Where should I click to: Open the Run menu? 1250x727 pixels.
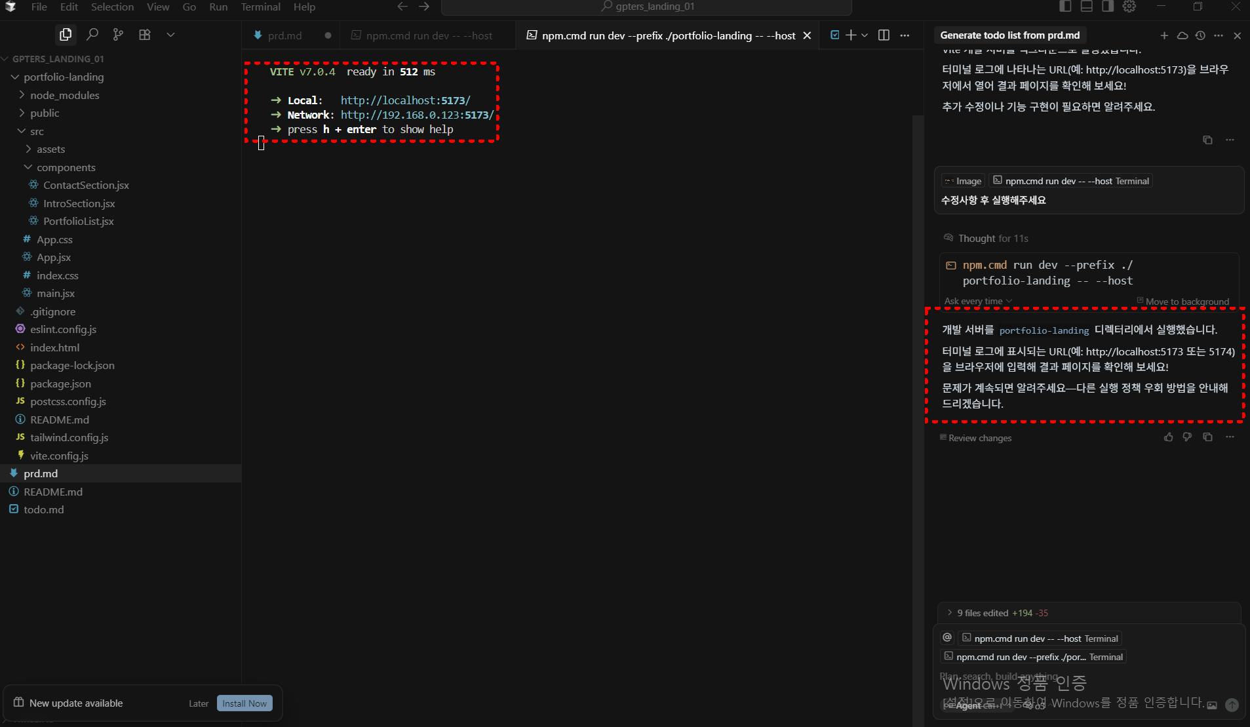click(x=218, y=7)
